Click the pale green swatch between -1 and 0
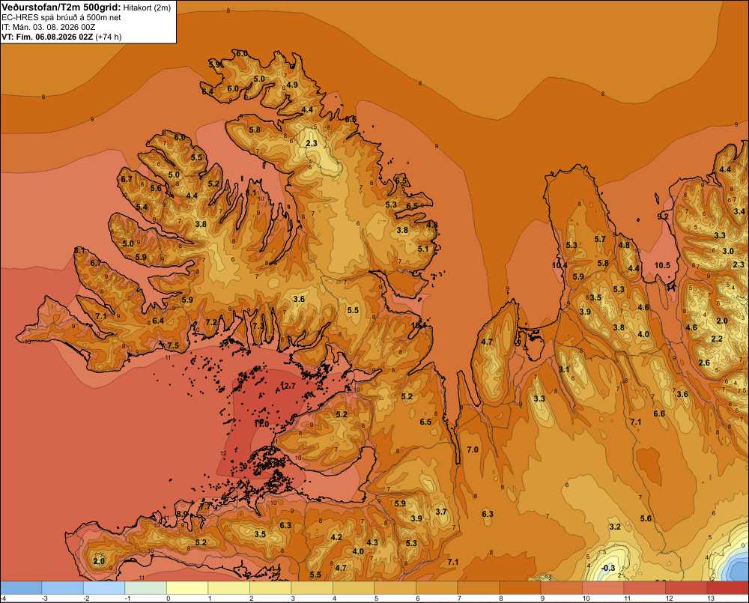Viewport: 749px width, 603px height. click(146, 588)
